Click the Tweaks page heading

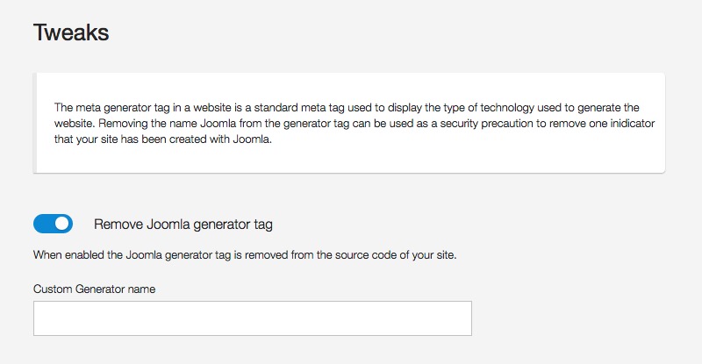coord(71,32)
